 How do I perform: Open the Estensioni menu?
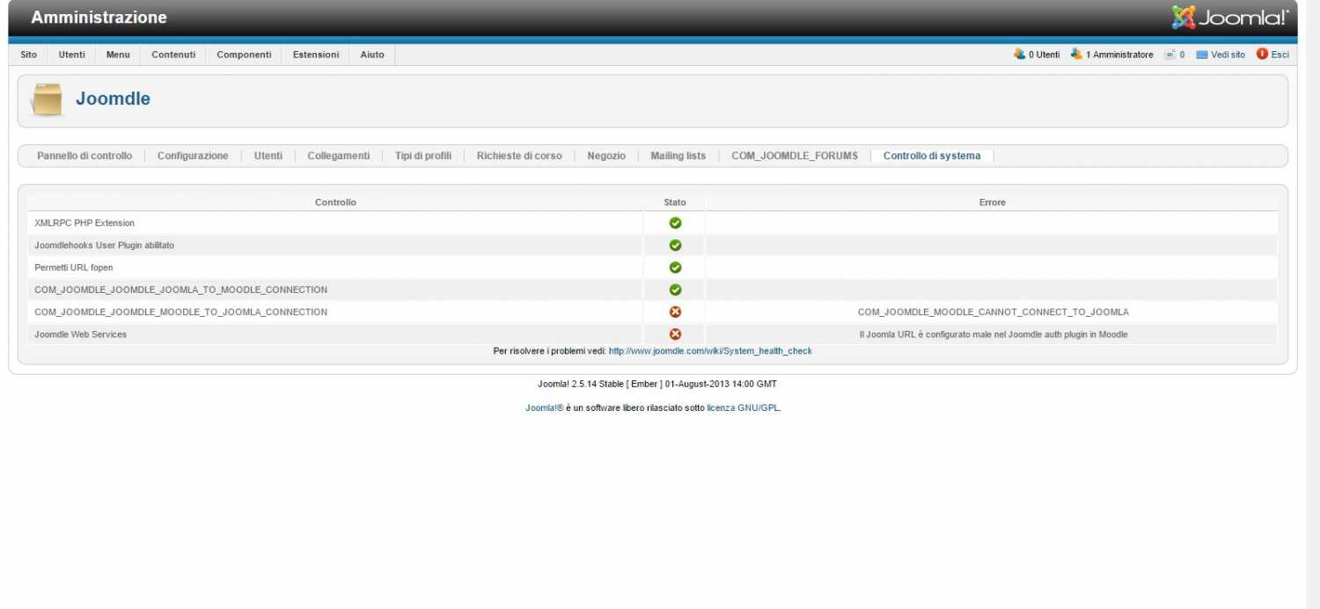316,55
